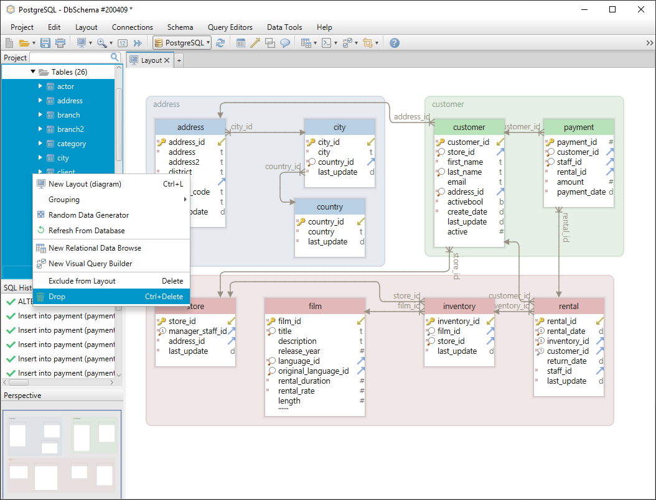Open help via question mark icon

click(x=394, y=43)
